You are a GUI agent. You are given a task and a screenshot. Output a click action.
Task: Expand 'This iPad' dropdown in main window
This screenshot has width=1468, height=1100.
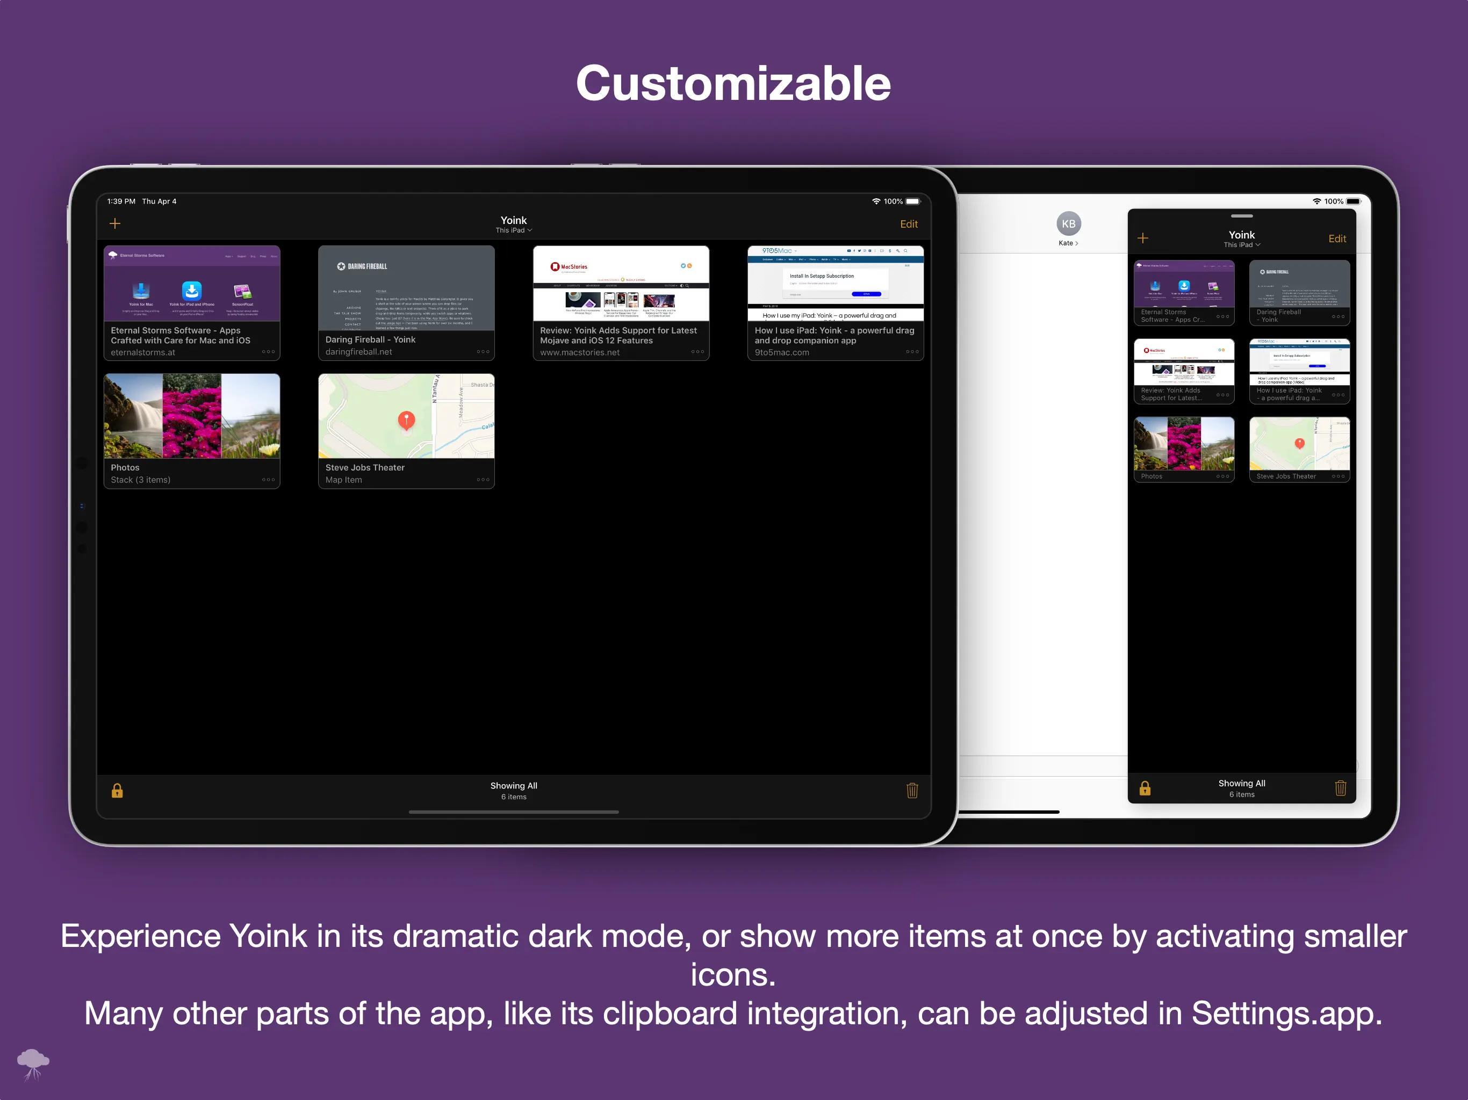point(514,231)
